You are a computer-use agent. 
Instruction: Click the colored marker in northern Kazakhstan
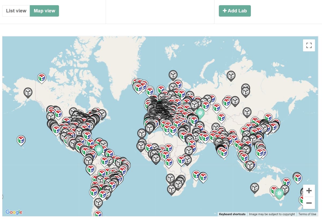pos(217,108)
